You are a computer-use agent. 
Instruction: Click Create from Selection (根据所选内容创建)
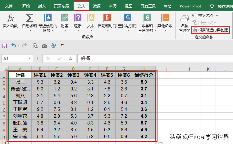[211, 30]
